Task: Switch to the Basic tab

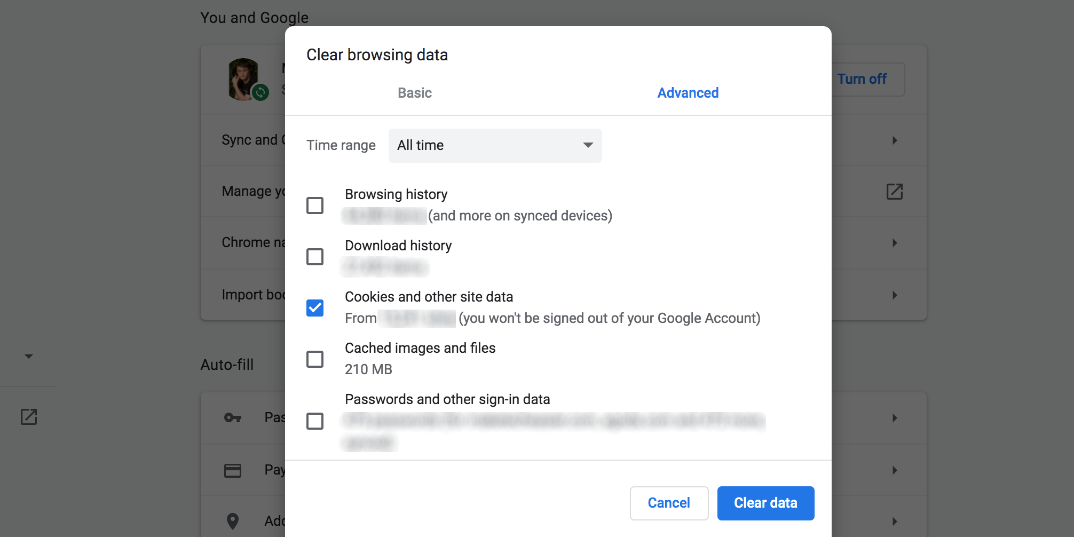Action: tap(415, 92)
